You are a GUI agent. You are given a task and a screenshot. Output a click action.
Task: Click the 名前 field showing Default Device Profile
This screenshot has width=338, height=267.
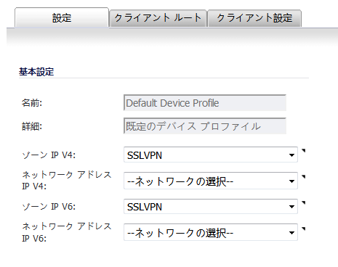pos(205,103)
